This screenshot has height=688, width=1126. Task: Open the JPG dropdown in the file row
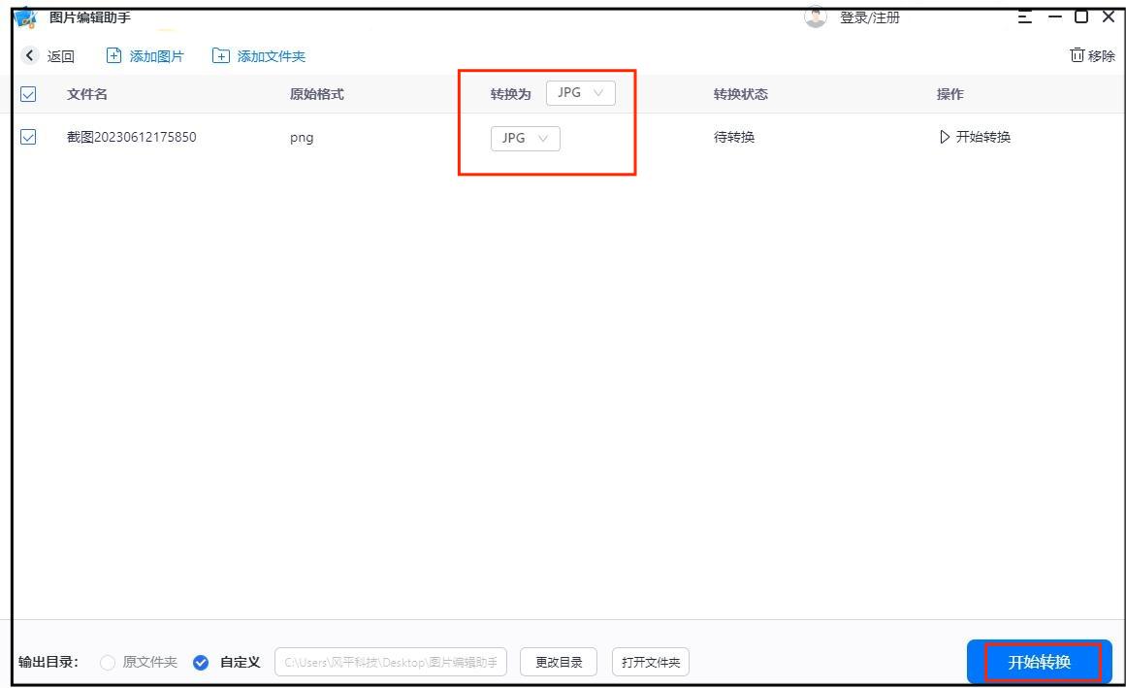coord(524,137)
